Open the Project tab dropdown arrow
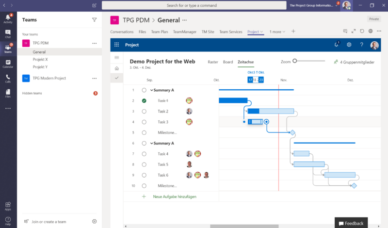388x228 pixels. (261, 32)
